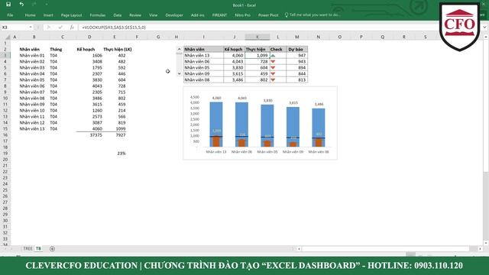
Task: Expand the Name Box dropdown arrow
Action: coord(31,27)
